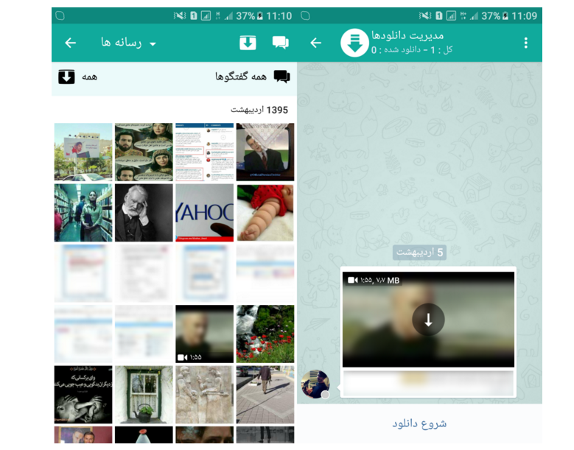Tap chat bubbles icon in media header
574x450 pixels.
(281, 43)
